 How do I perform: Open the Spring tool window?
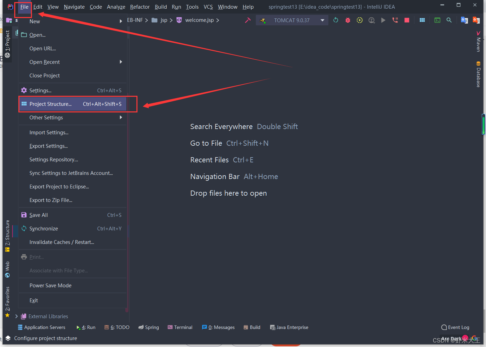(149, 327)
